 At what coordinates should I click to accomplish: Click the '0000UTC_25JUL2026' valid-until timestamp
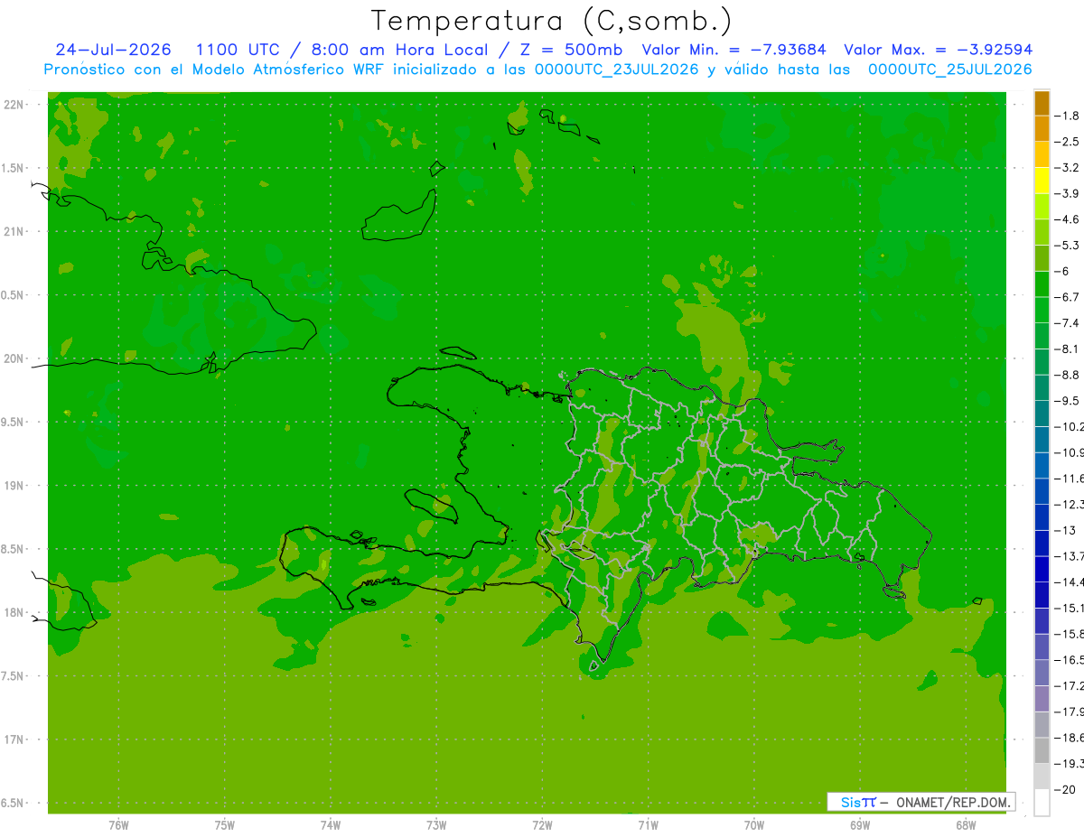click(x=950, y=70)
